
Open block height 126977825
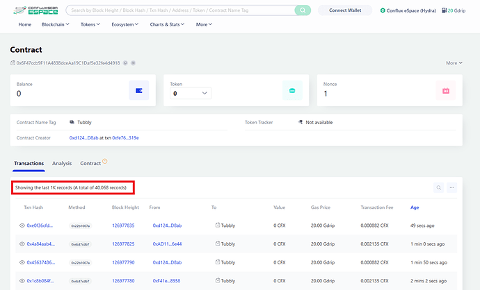pyautogui.click(x=123, y=244)
